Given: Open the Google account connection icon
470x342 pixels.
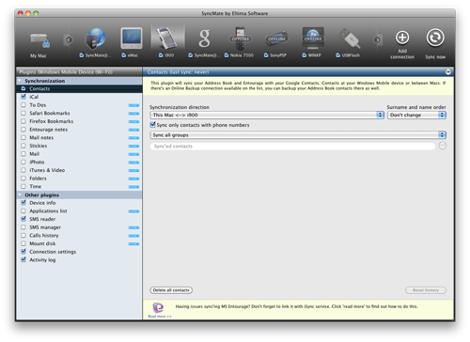Looking at the screenshot, I should pyautogui.click(x=204, y=39).
